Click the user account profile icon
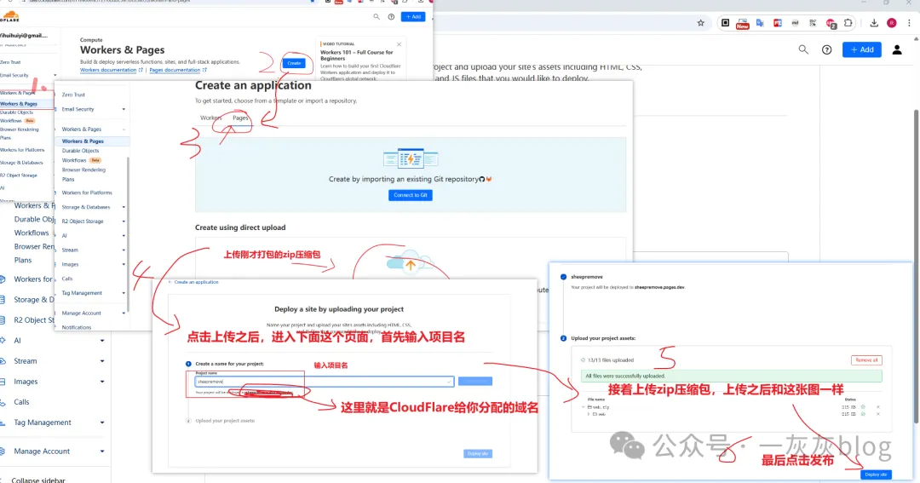920x483 pixels. pos(897,50)
